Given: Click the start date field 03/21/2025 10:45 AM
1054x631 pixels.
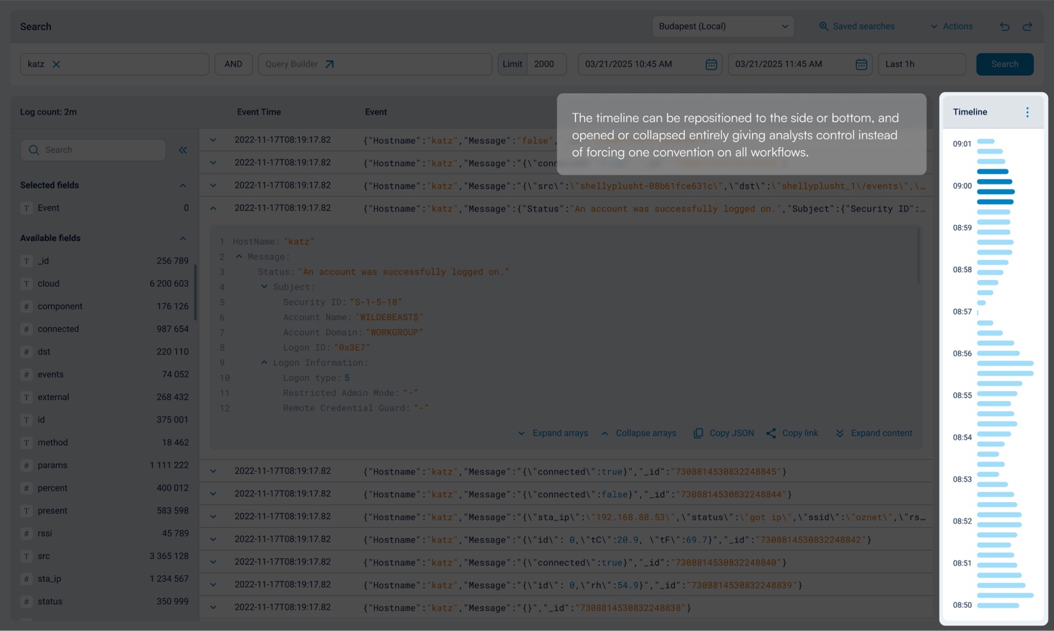Looking at the screenshot, I should (650, 64).
